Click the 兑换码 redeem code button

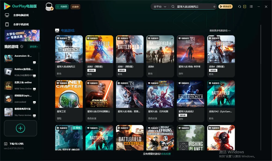pos(62,7)
